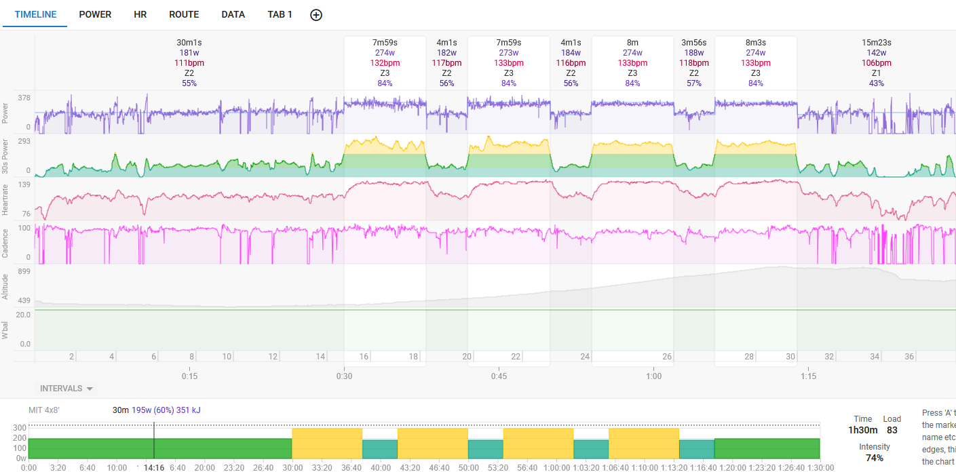Go to the ROUTE tab
The width and height of the screenshot is (956, 472).
point(184,14)
